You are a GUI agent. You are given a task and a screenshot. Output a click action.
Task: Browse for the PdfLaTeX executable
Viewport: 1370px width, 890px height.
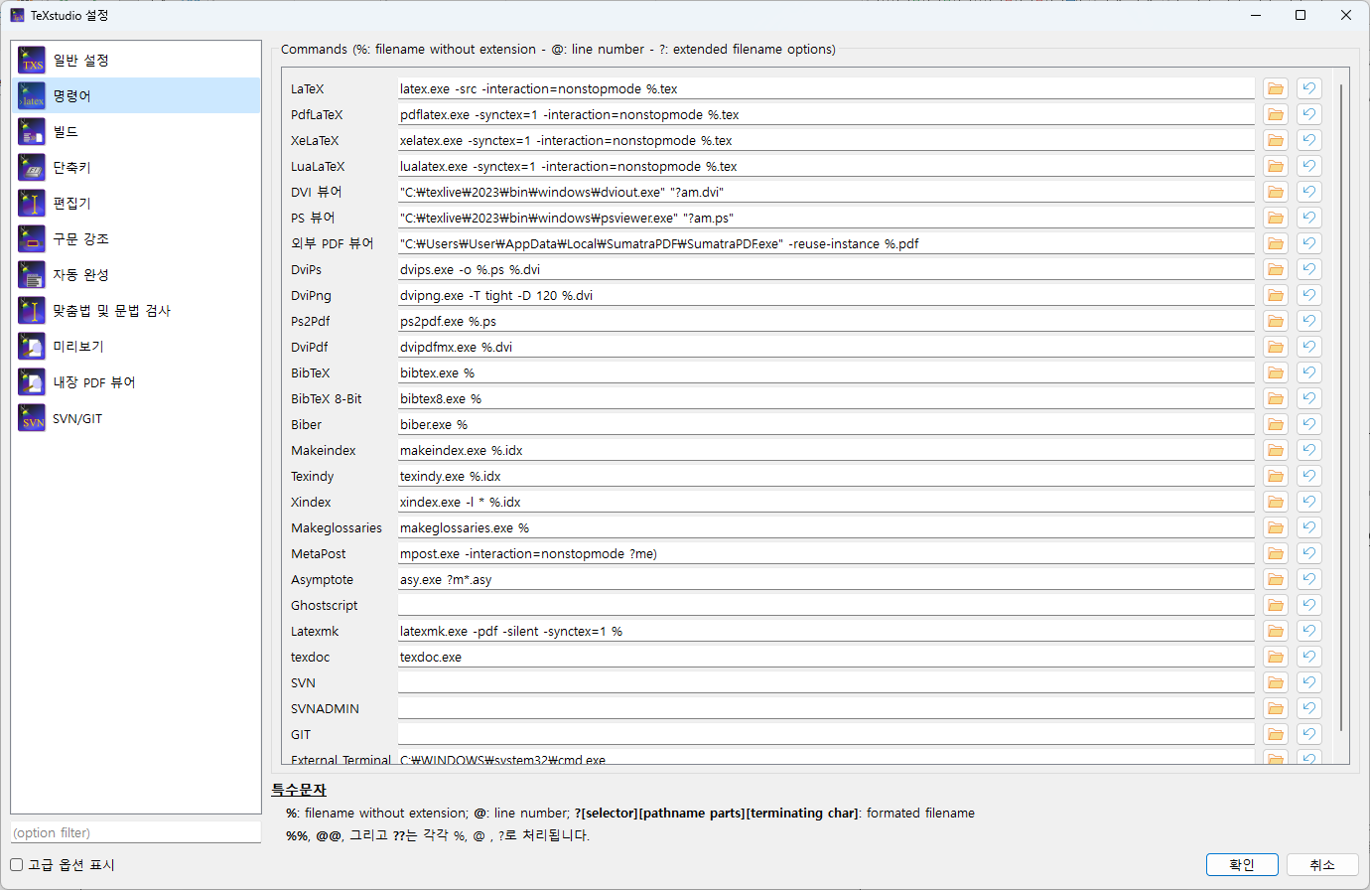click(1276, 114)
